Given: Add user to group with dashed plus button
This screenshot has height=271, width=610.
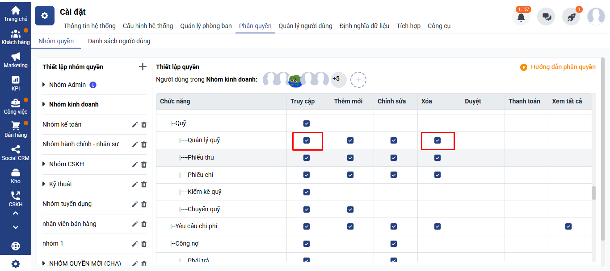Looking at the screenshot, I should [x=358, y=80].
